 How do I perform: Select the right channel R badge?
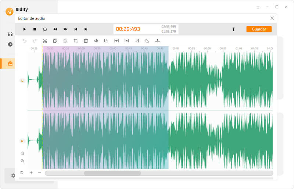pos(22,141)
